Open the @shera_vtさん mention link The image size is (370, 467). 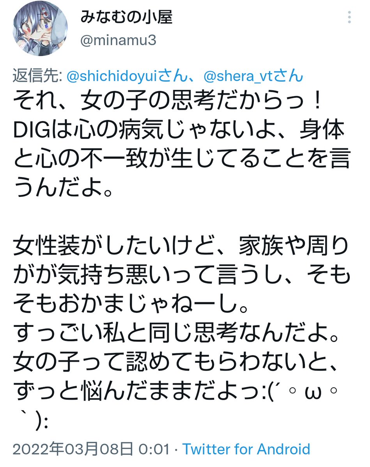click(253, 75)
